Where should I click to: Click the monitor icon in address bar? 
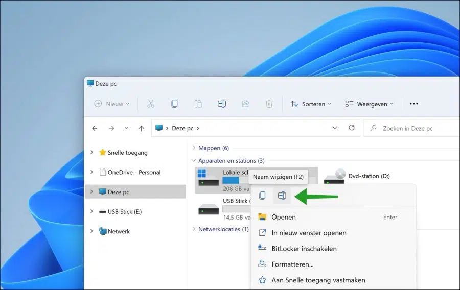[159, 128]
